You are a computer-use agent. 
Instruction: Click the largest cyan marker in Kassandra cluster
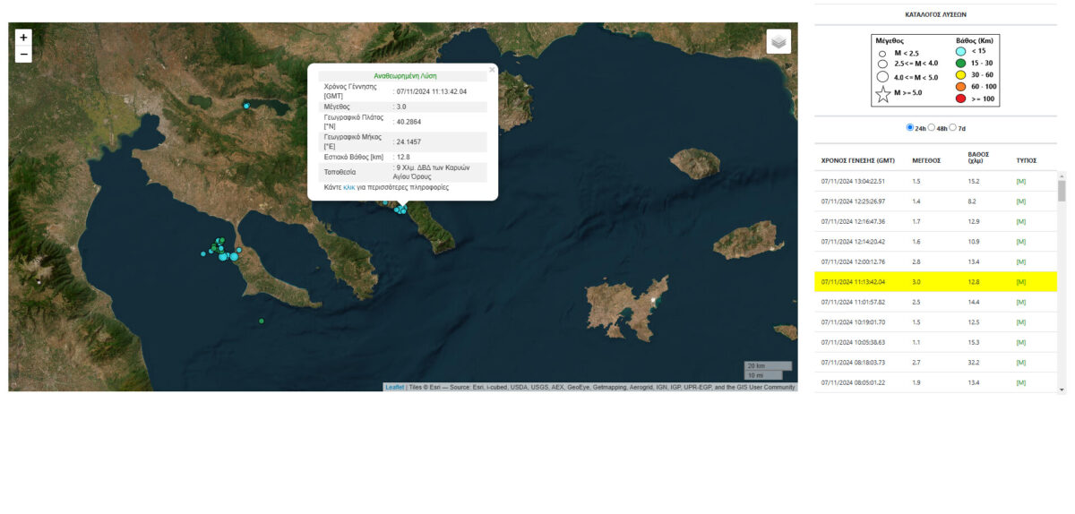(x=235, y=256)
